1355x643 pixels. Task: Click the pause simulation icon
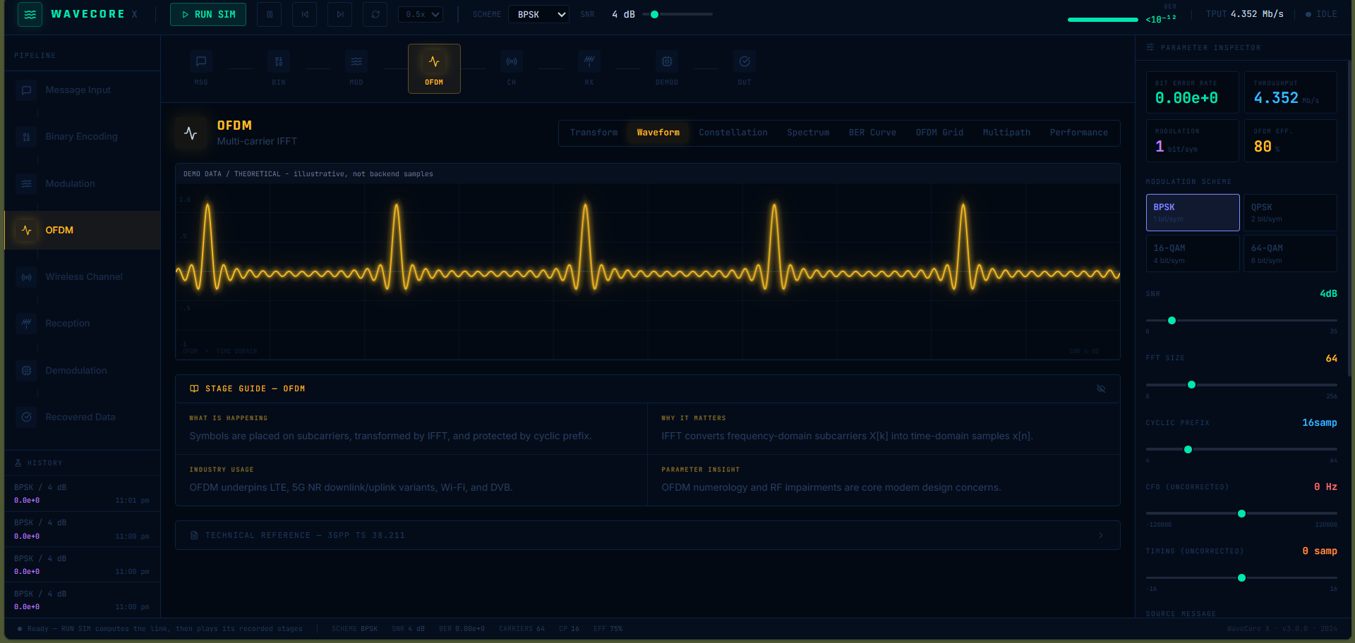[269, 14]
